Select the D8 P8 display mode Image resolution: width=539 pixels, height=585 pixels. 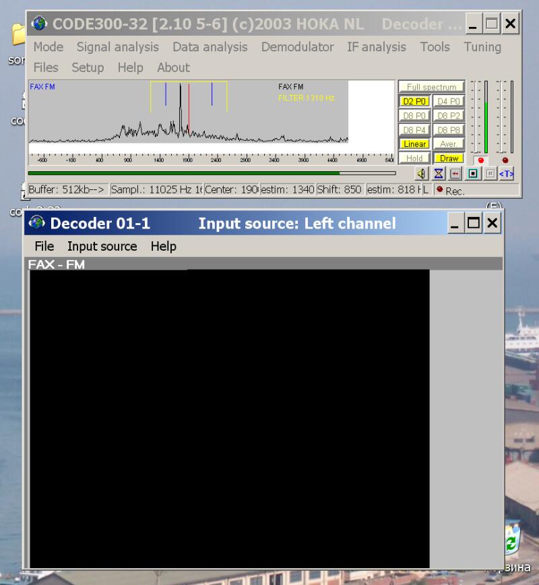click(449, 130)
